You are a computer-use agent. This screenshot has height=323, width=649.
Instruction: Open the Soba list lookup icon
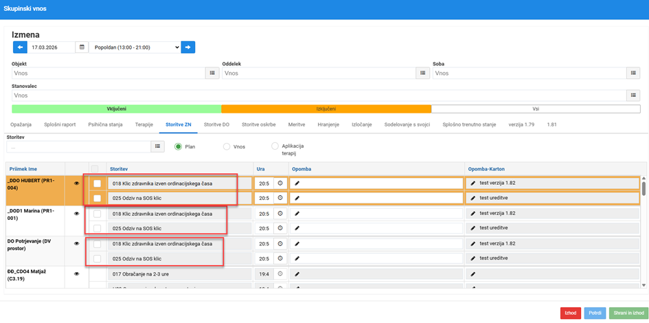(633, 73)
